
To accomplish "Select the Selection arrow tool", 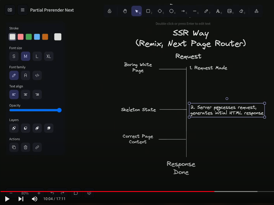I will (x=137, y=11).
